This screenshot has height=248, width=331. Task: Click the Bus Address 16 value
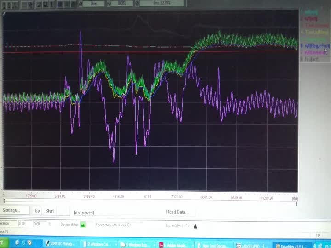[x=188, y=225]
